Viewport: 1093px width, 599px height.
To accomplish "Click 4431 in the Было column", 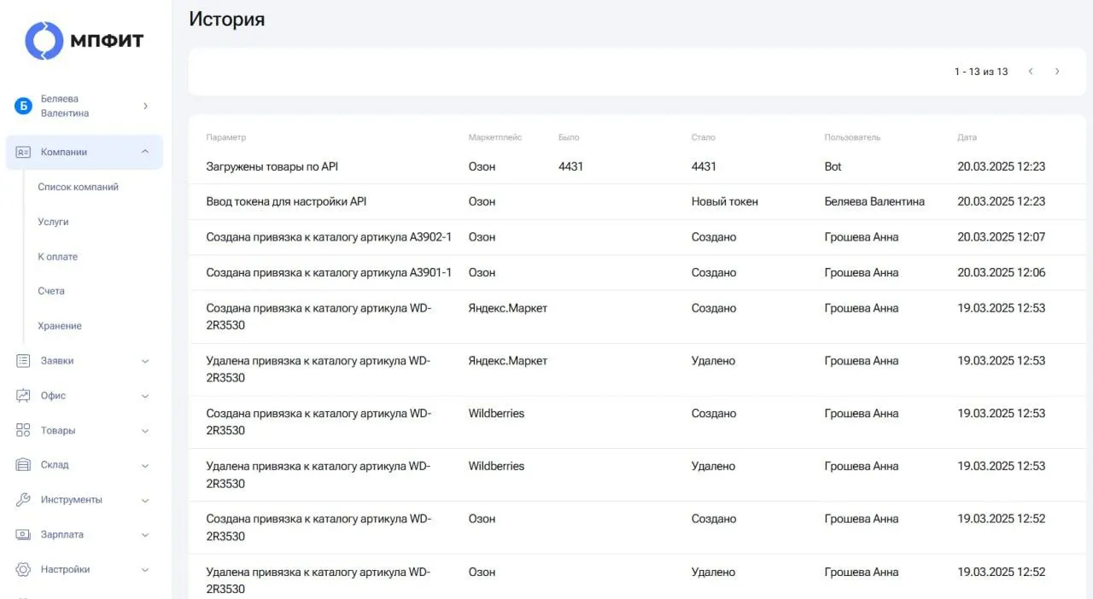I will (x=571, y=166).
